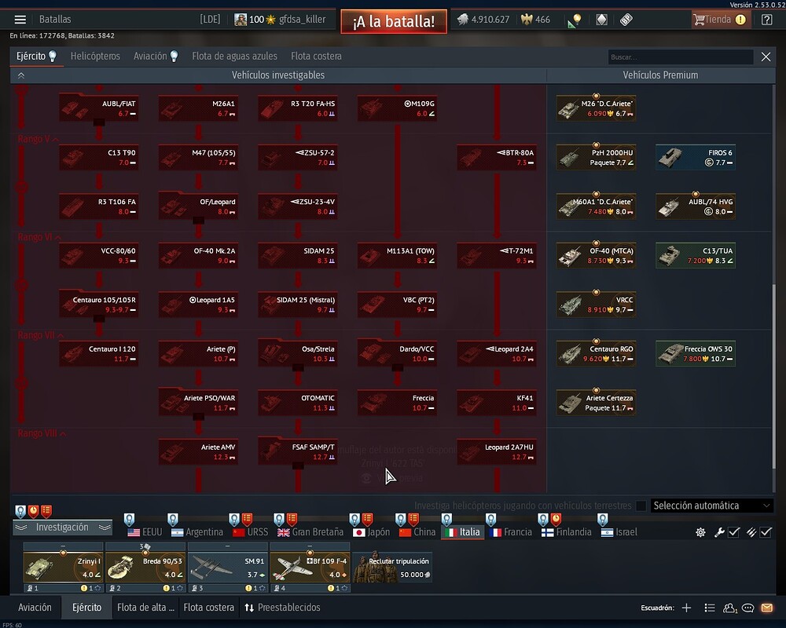Viewport: 786px width, 628px height.
Task: Open the squadron chat bubble icon
Action: [747, 608]
